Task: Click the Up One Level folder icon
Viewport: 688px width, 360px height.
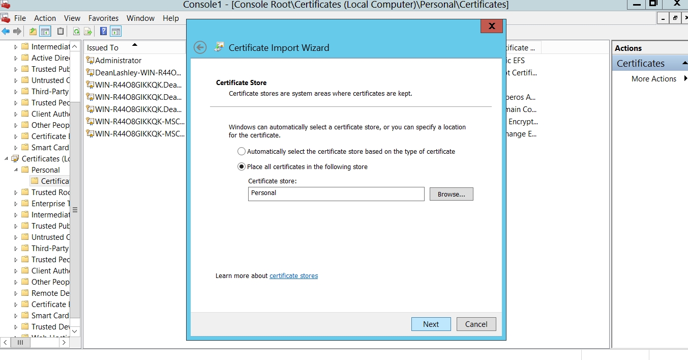Action: 33,32
